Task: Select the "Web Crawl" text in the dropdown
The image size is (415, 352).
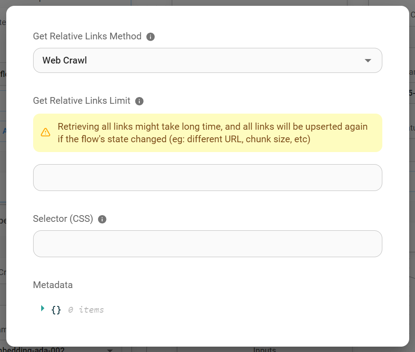Action: [64, 60]
